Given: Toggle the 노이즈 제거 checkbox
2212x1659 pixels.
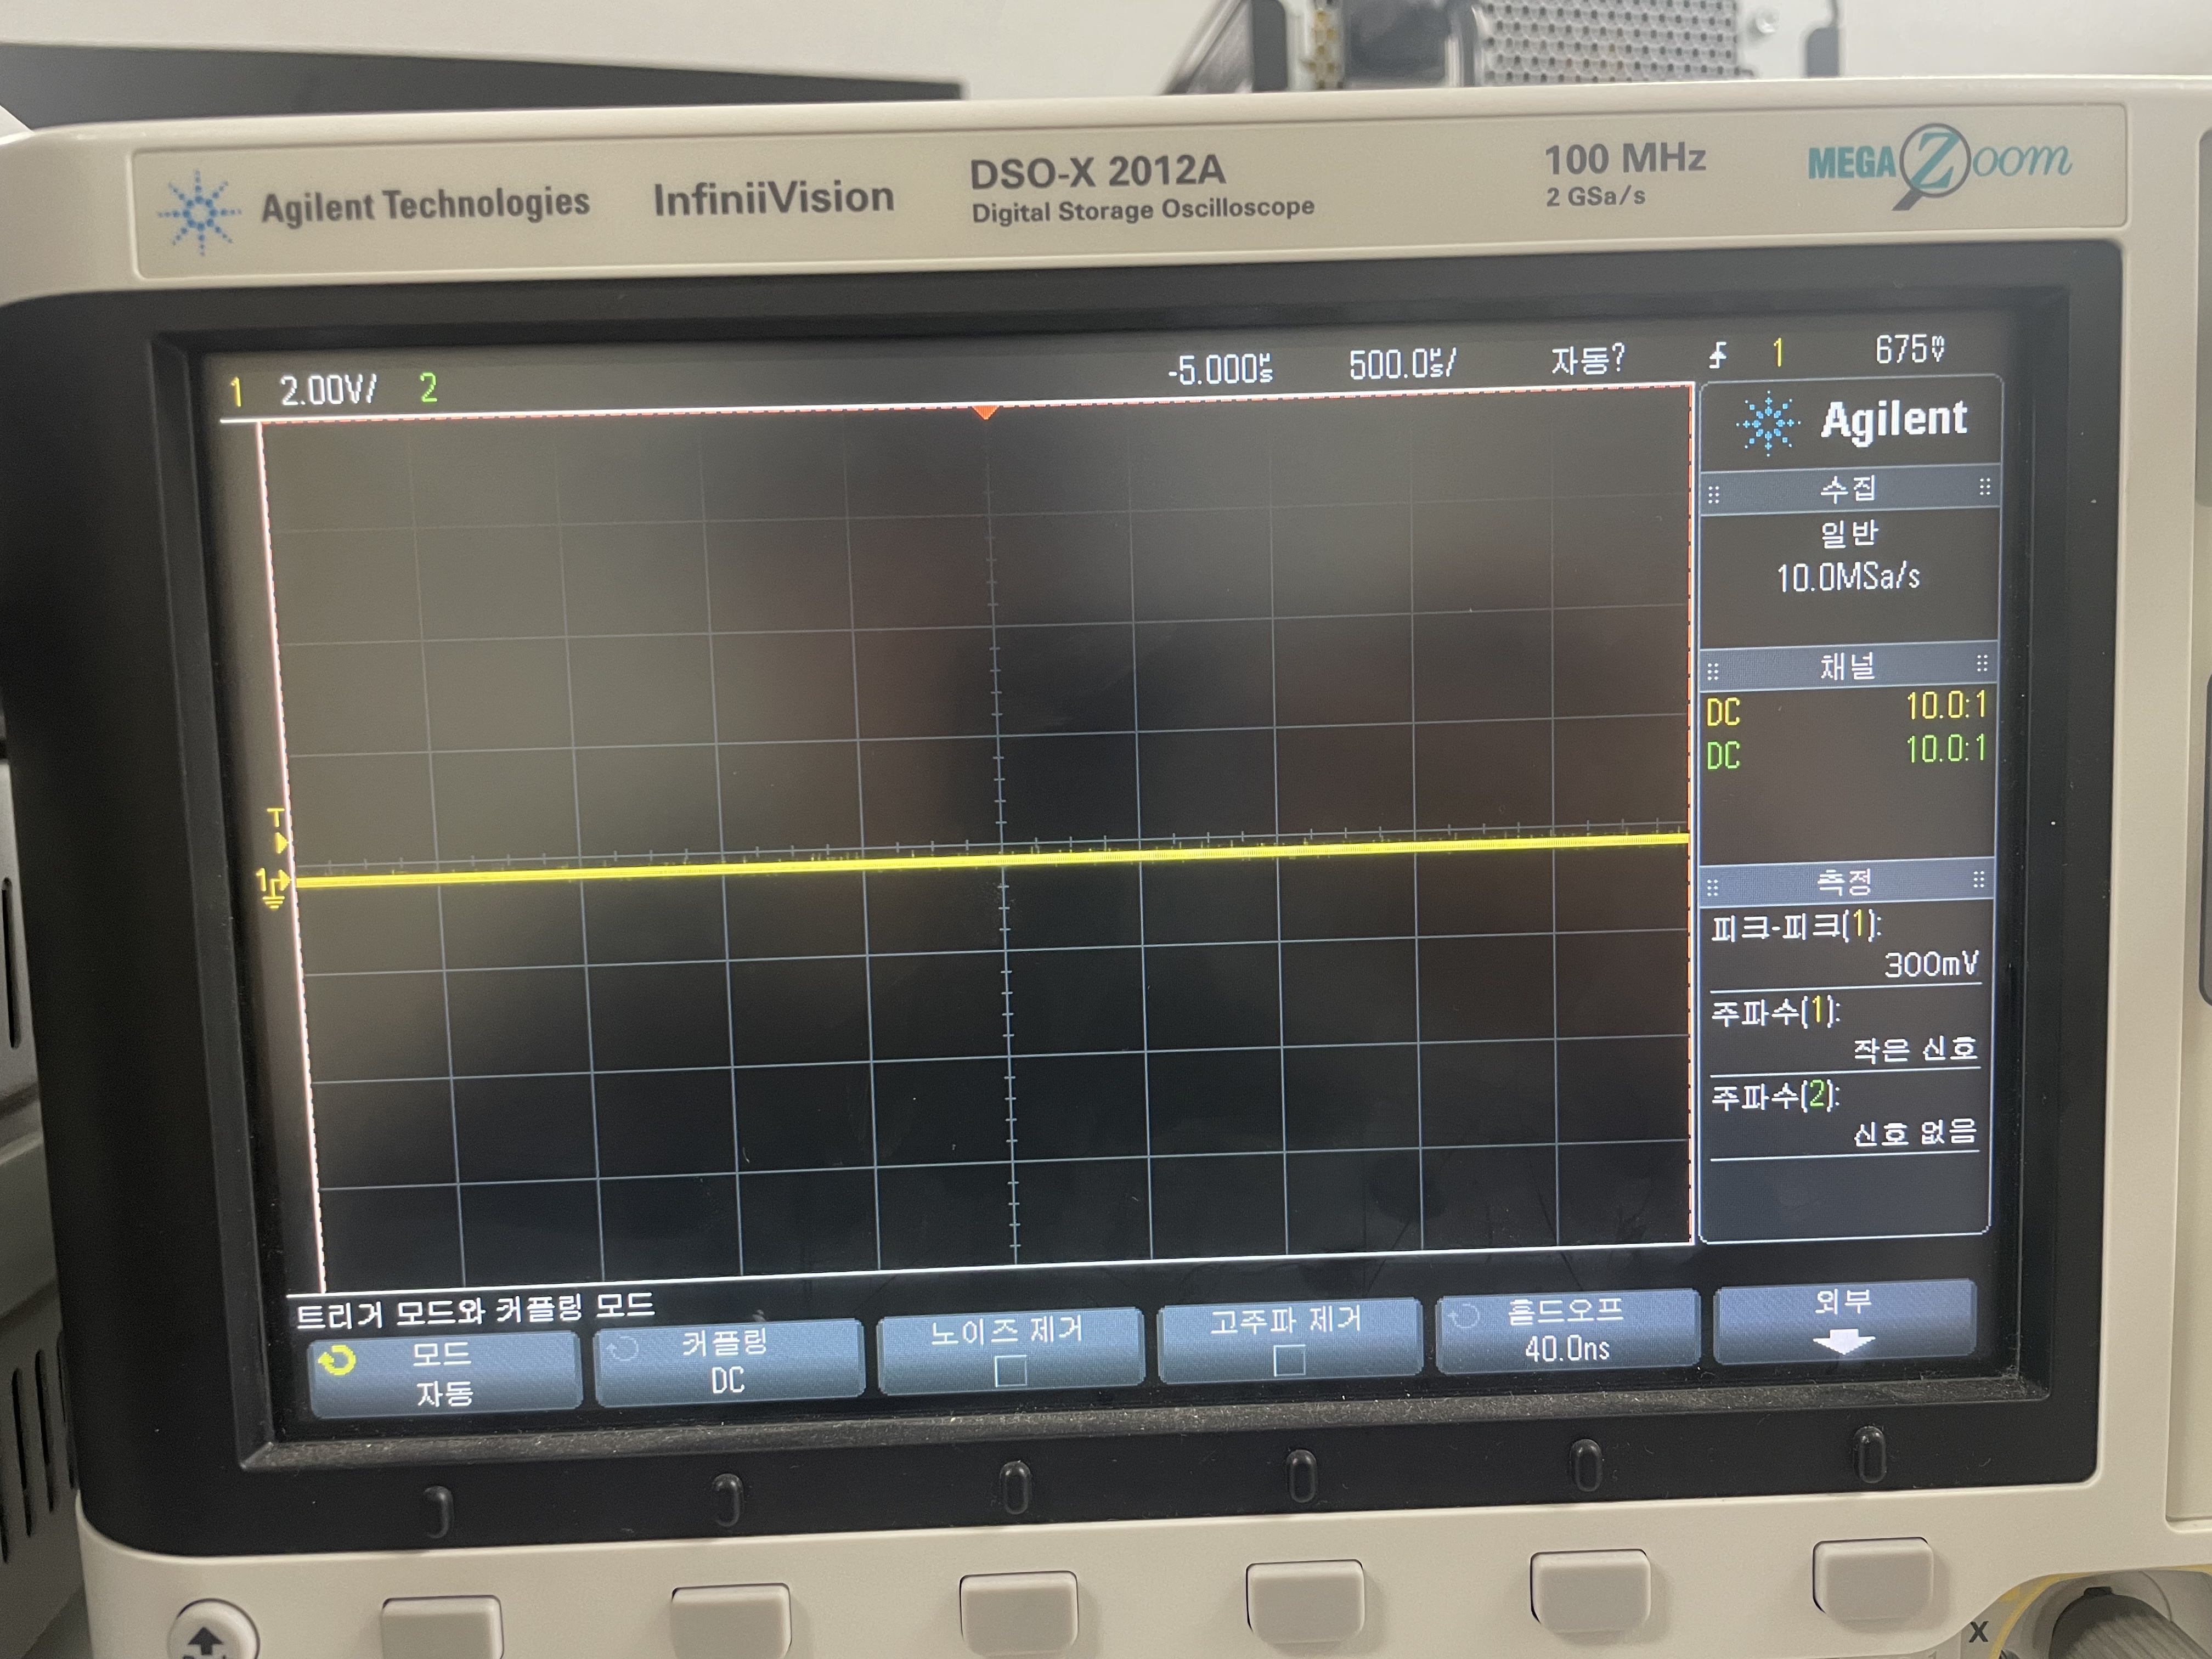Looking at the screenshot, I should coord(1010,1370).
